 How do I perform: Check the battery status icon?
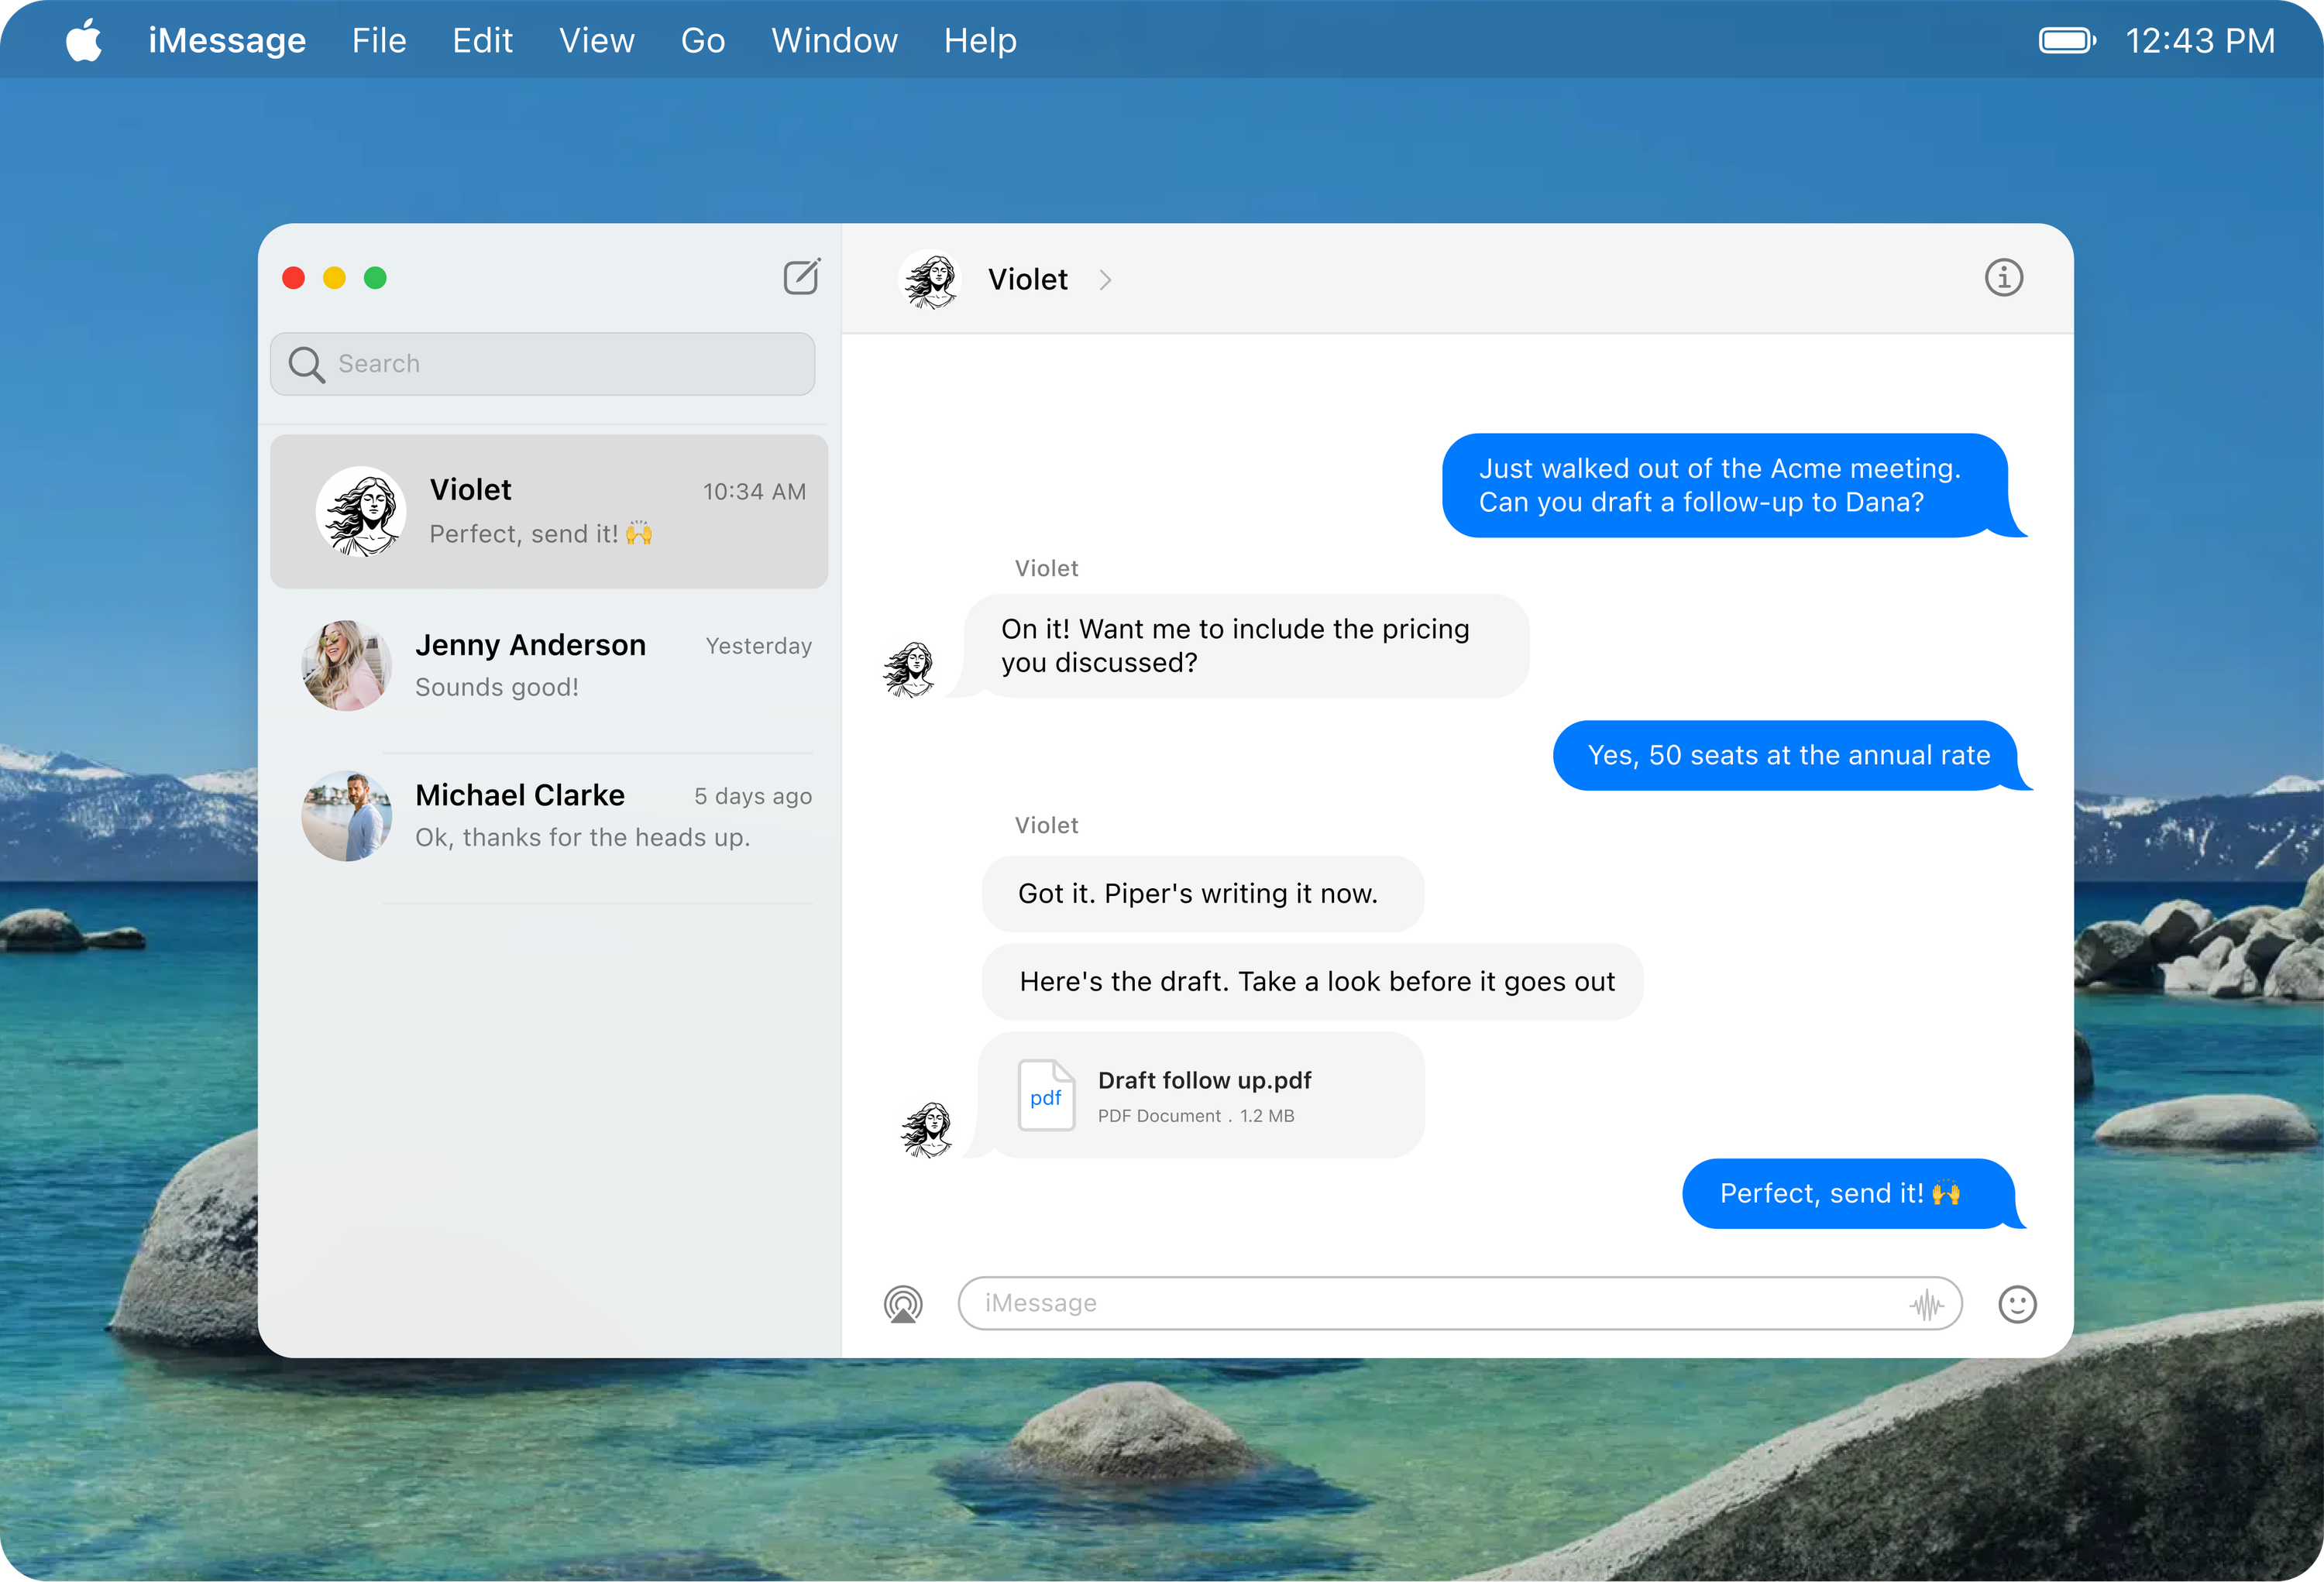tap(2067, 40)
